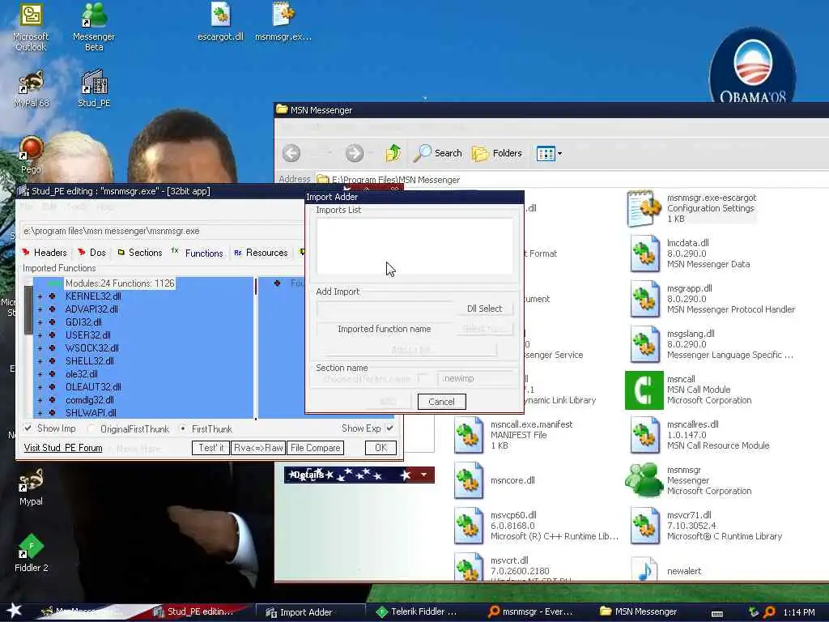The image size is (829, 622).
Task: Toggle the Folders pane in explorer
Action: tap(496, 153)
